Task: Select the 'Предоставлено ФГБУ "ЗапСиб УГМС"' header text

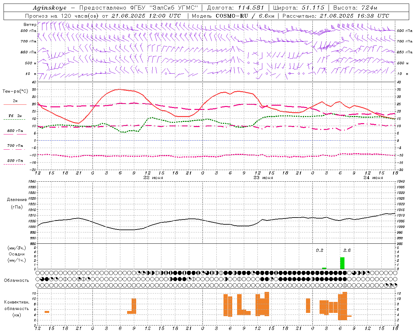Action: [x=138, y=8]
